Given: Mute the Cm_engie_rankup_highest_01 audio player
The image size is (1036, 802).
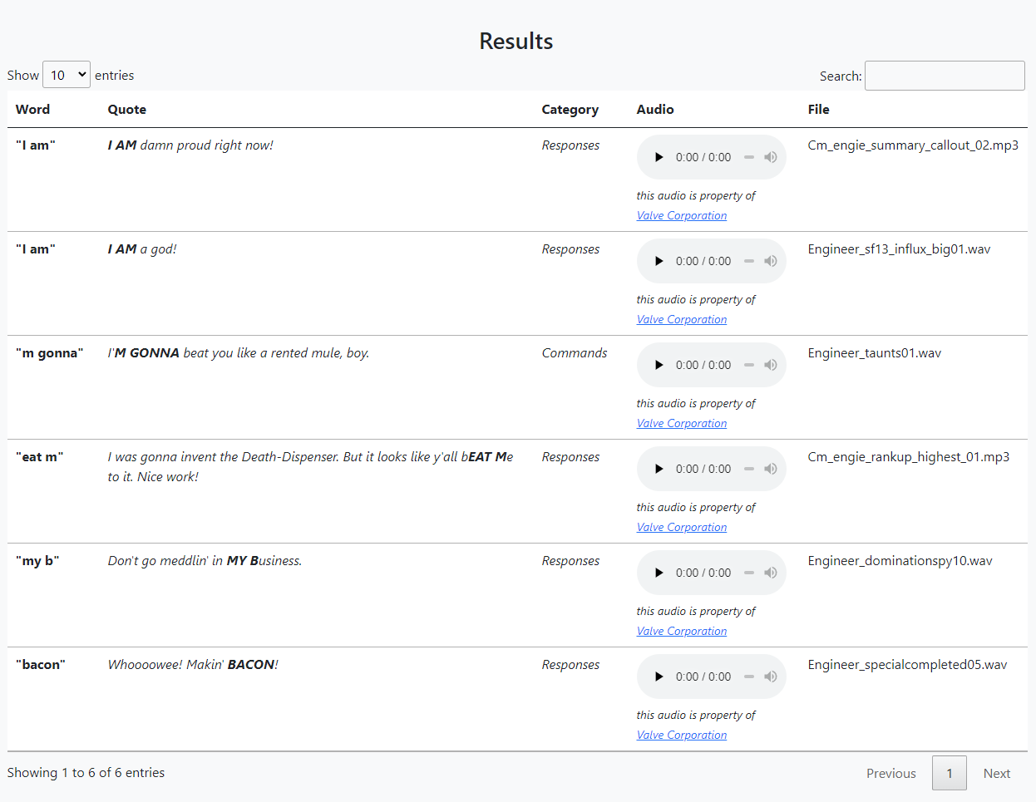Looking at the screenshot, I should point(771,469).
